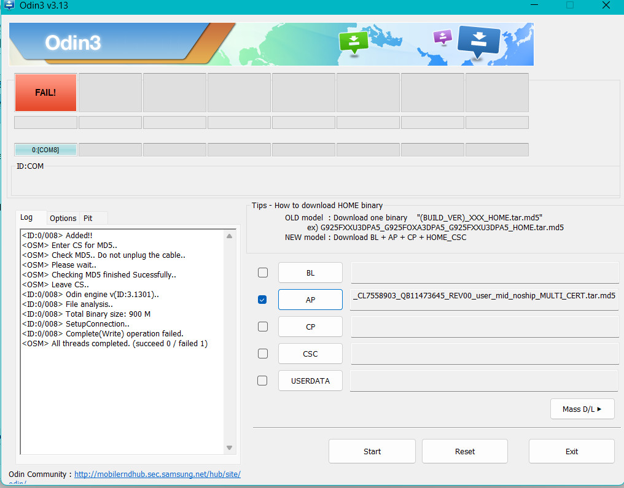624x488 pixels.
Task: Click the 'Tips - How to download HOME binary' heading
Action: (x=317, y=206)
